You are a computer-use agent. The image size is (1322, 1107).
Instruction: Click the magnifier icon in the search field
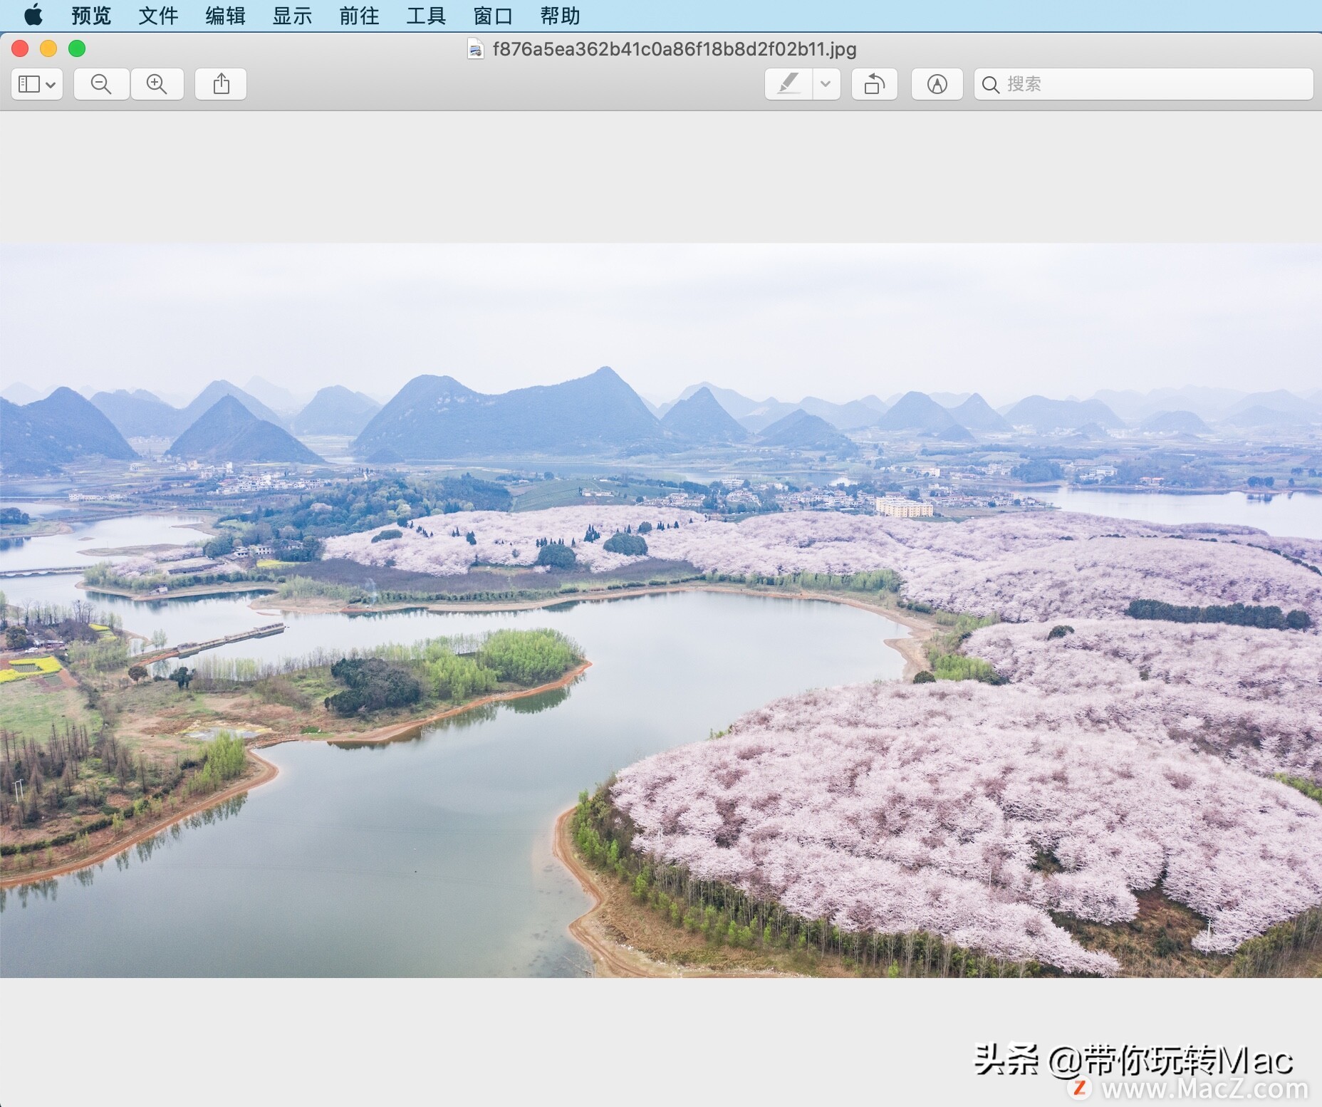(991, 84)
